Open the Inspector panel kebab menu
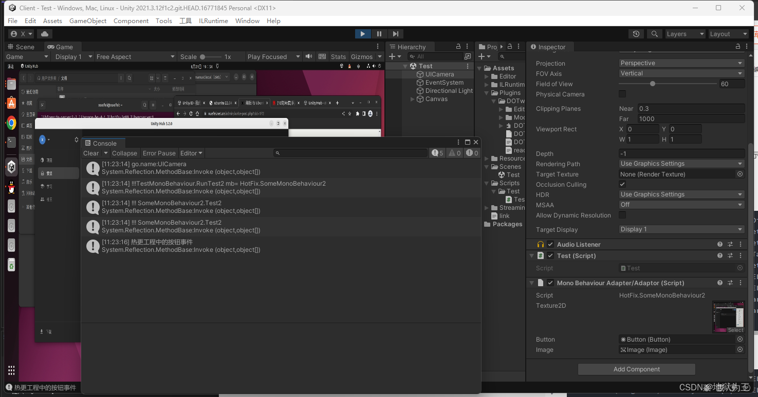Screen dimensions: 758x397 747,47
